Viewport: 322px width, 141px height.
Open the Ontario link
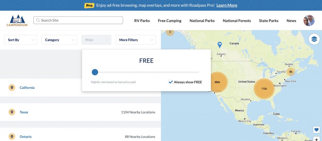point(26,137)
